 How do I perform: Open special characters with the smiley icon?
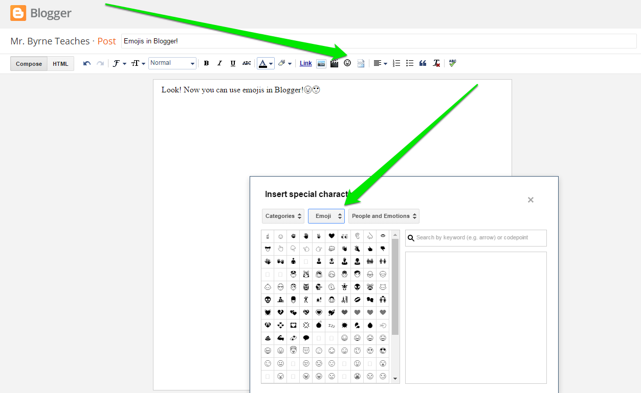click(x=347, y=63)
